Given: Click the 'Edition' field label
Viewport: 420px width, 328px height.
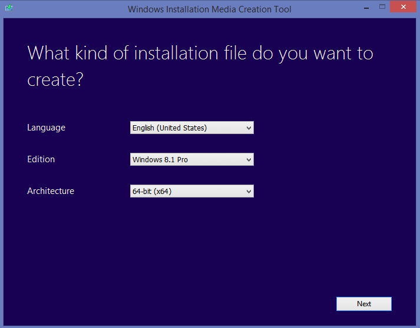Looking at the screenshot, I should (x=41, y=159).
